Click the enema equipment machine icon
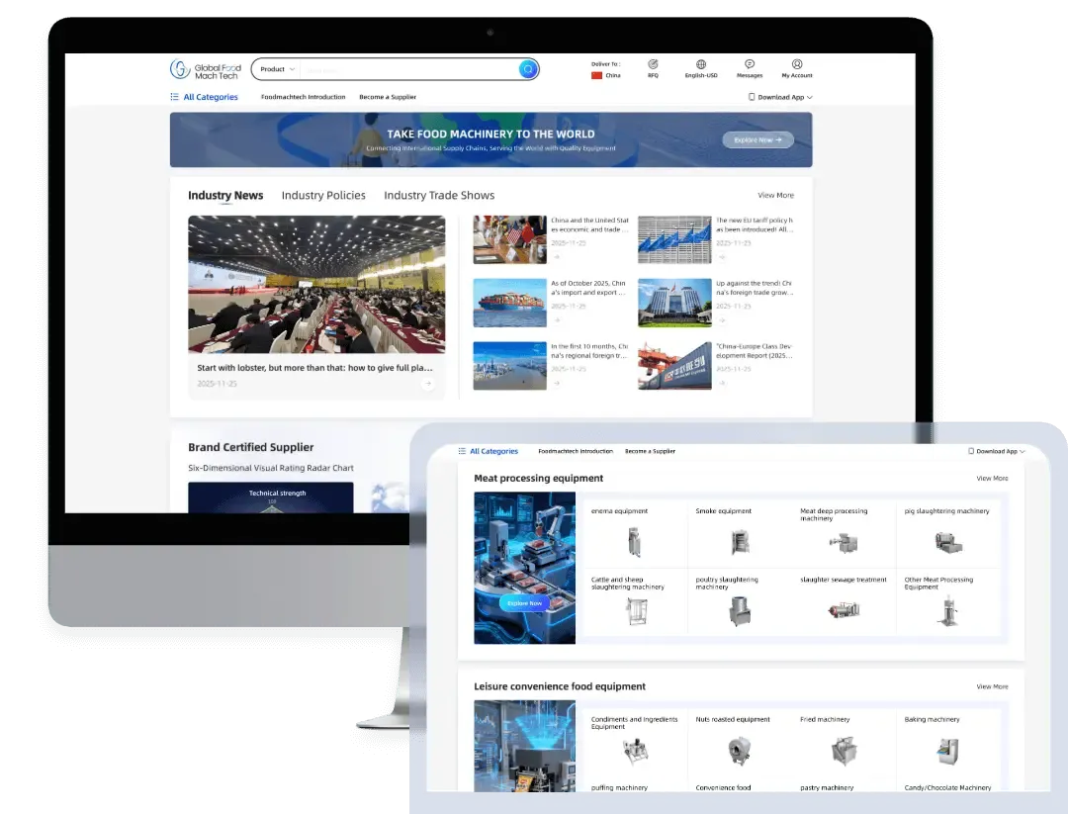Image resolution: width=1068 pixels, height=814 pixels. coord(634,542)
